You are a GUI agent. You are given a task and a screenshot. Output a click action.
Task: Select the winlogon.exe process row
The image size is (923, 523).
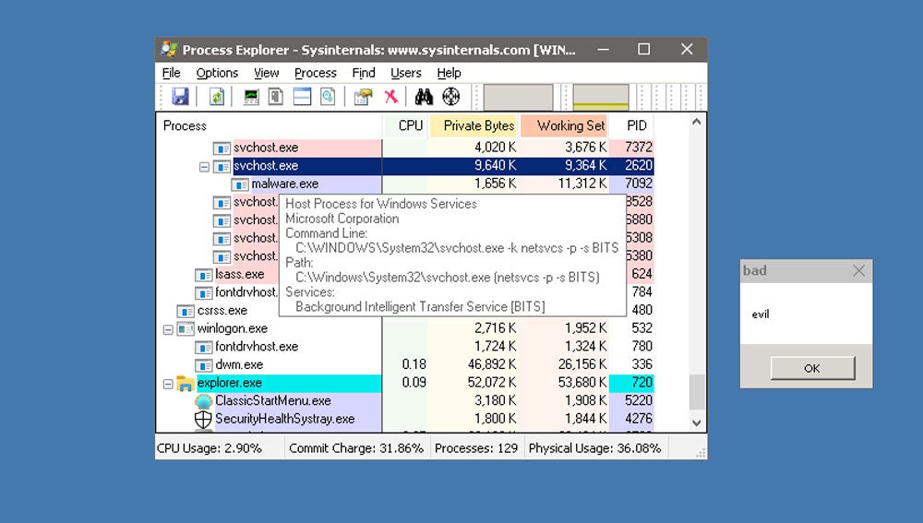point(405,329)
